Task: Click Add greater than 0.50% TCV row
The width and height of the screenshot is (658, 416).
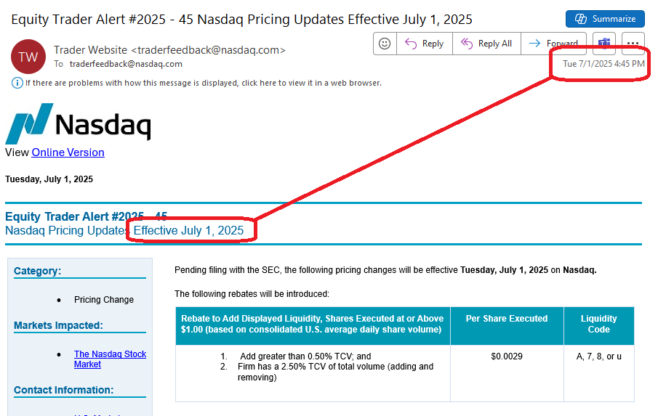Action: pos(305,356)
